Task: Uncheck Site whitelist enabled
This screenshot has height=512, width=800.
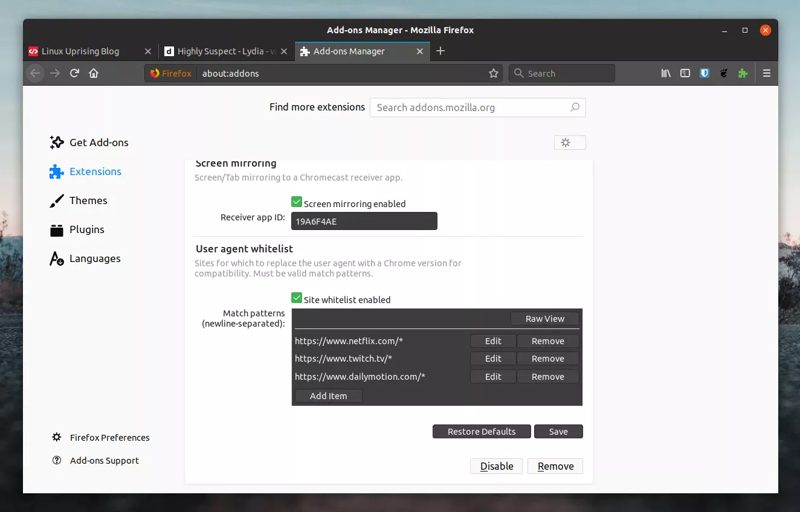Action: [x=296, y=297]
